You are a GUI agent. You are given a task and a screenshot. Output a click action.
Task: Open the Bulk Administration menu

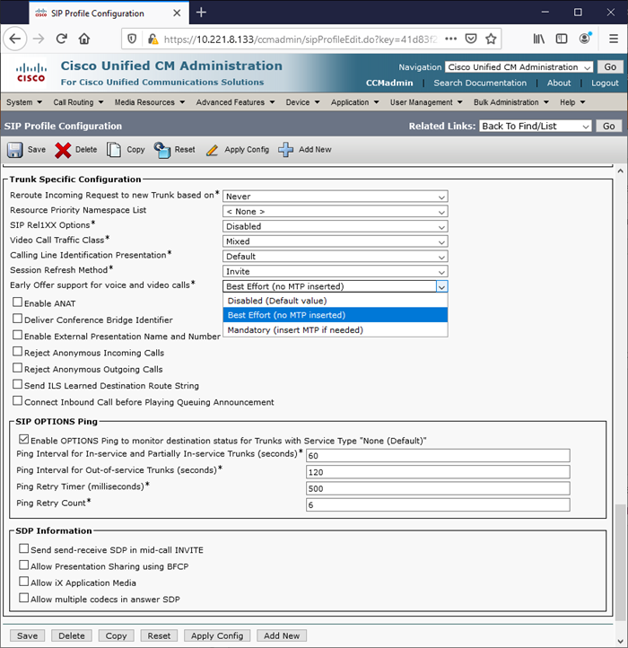pyautogui.click(x=510, y=102)
